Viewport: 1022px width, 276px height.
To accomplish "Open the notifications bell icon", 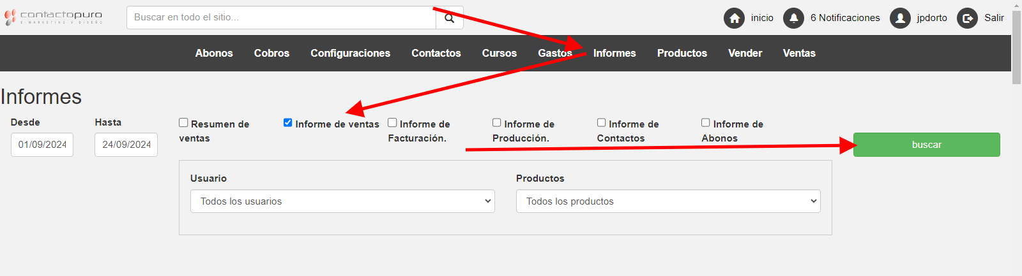I will coord(793,18).
